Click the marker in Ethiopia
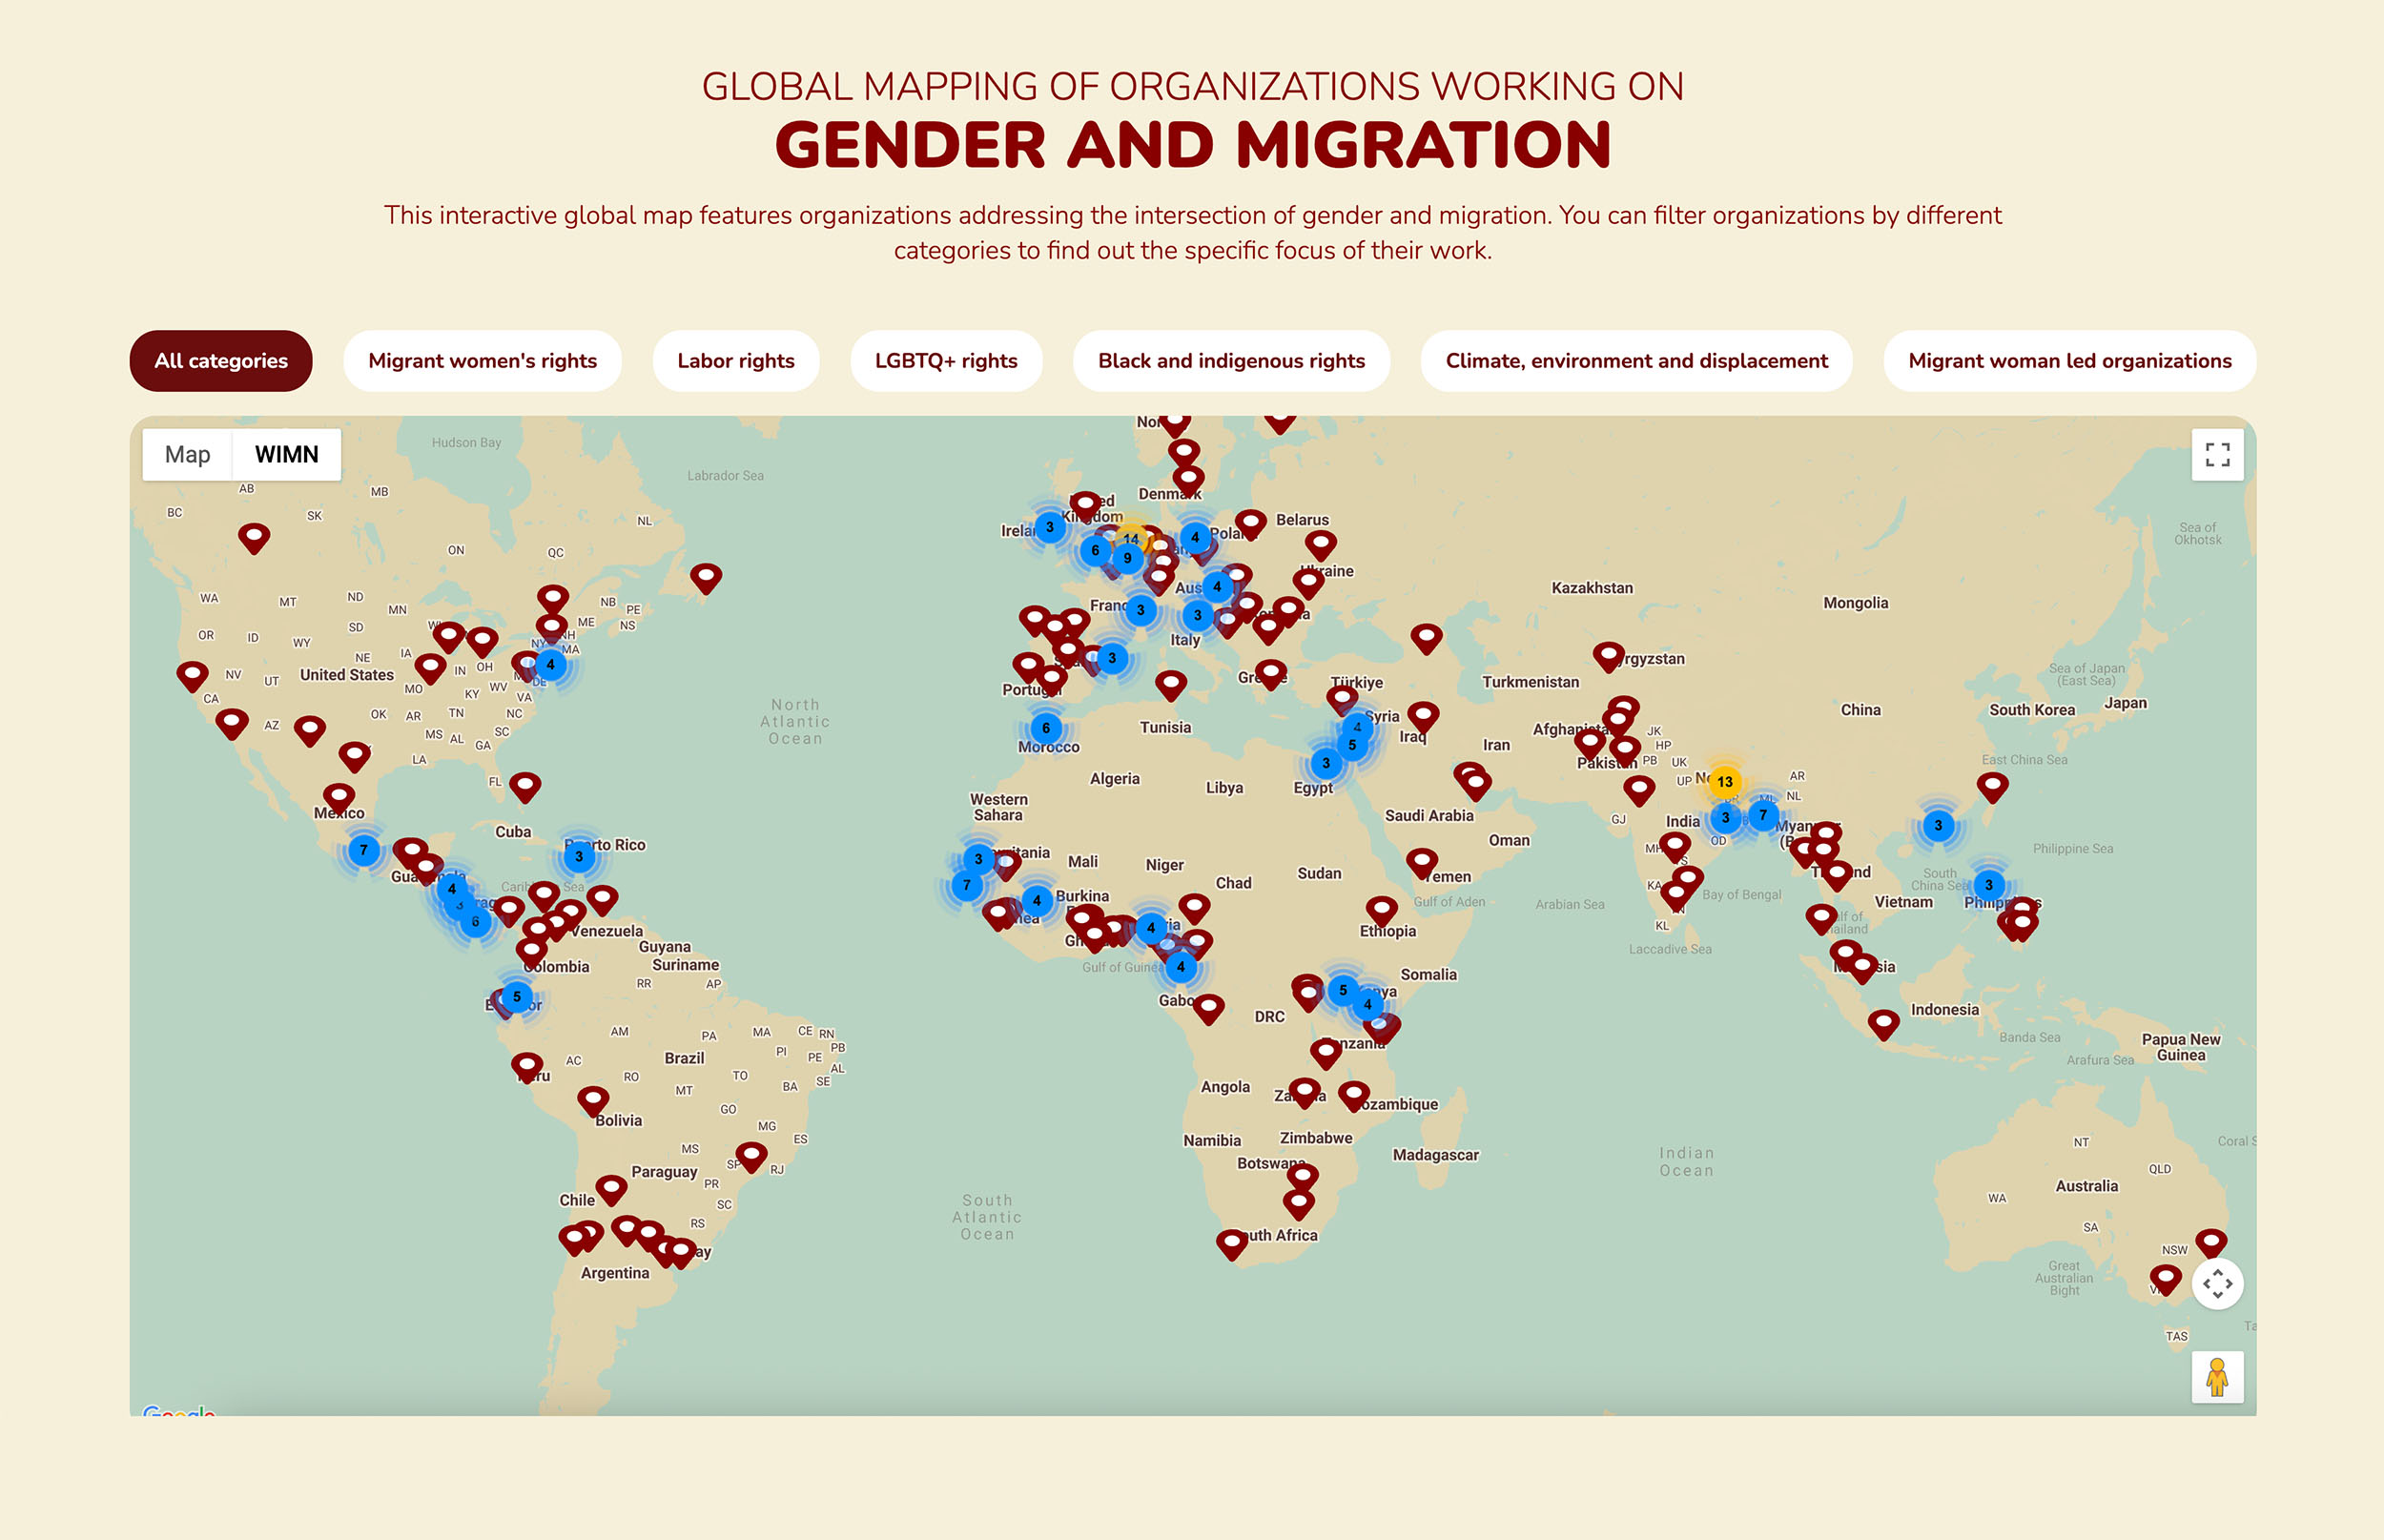The width and height of the screenshot is (2384, 1540). tap(1382, 912)
